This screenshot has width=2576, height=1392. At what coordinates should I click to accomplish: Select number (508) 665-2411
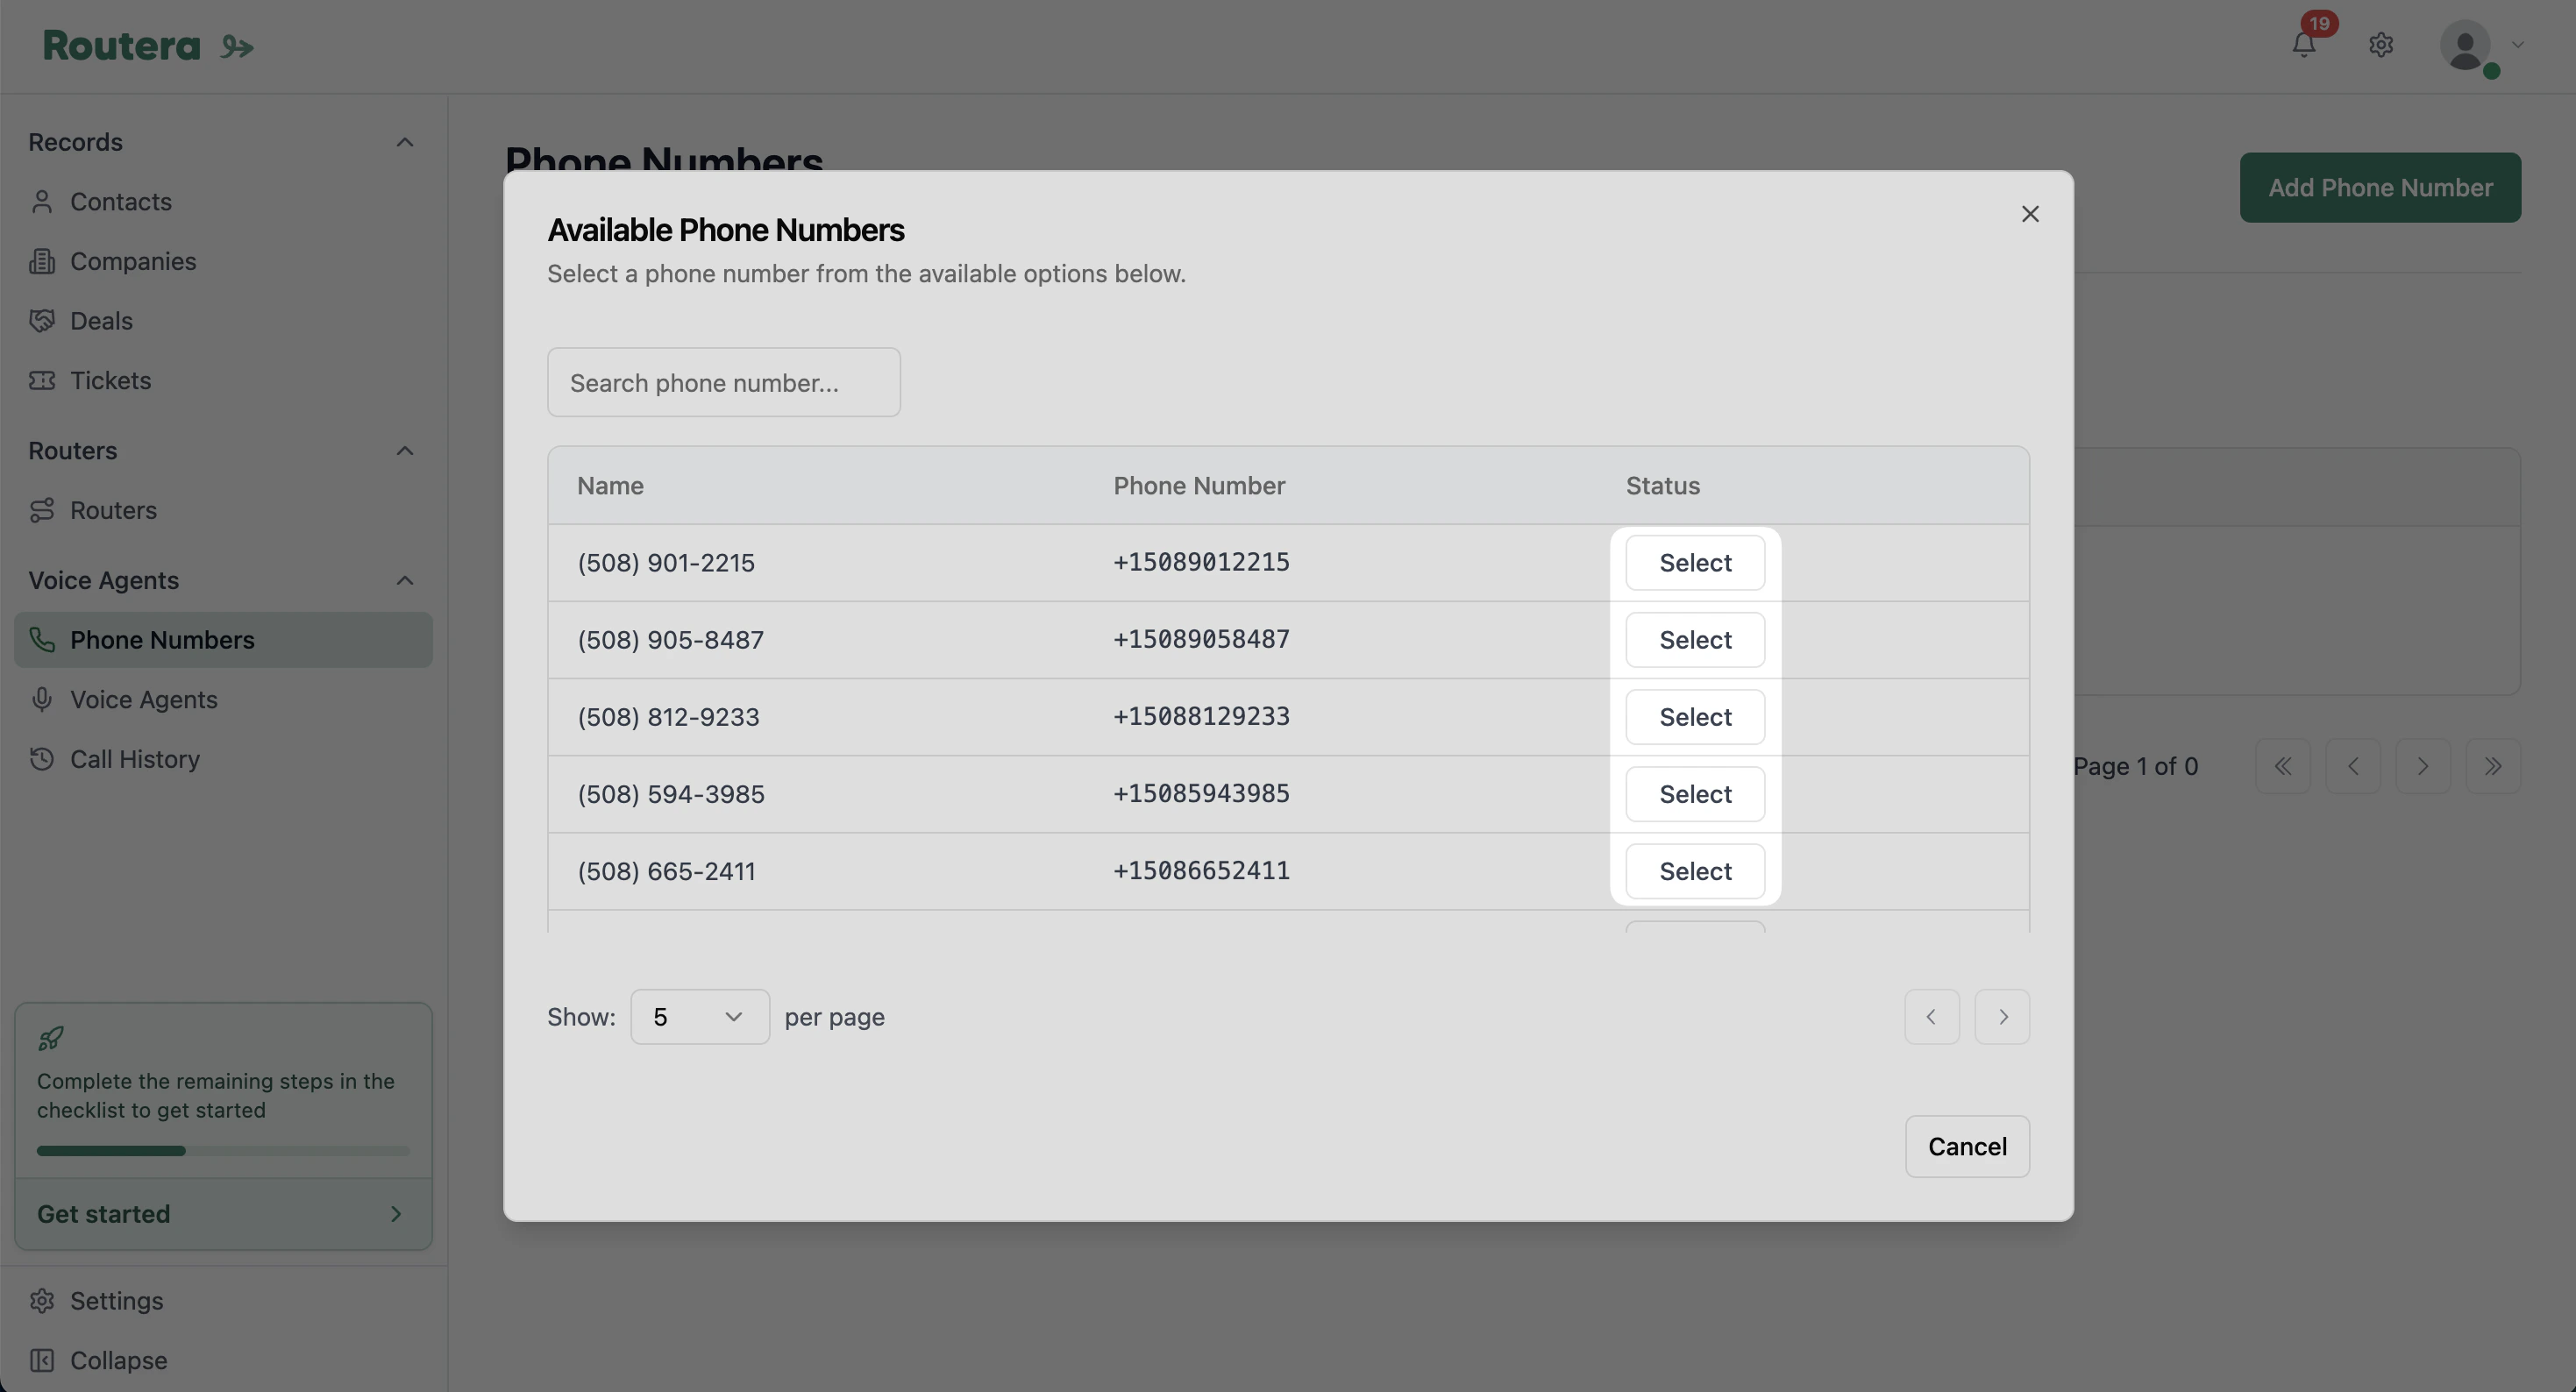pyautogui.click(x=1695, y=871)
